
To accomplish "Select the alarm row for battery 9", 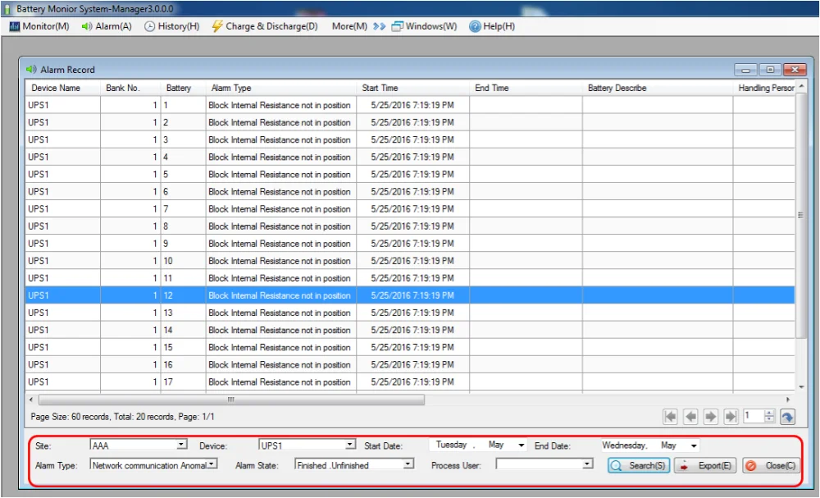I will [410, 243].
